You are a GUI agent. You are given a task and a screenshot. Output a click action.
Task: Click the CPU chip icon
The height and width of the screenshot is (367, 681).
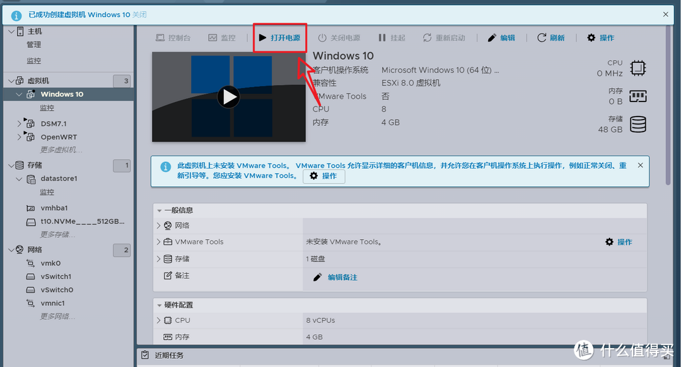click(x=637, y=68)
